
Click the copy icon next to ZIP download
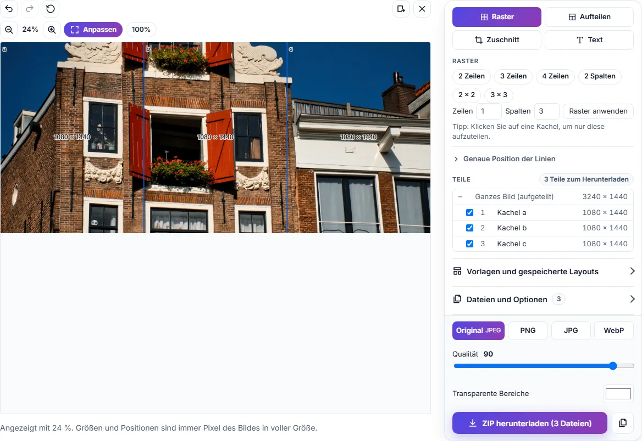[623, 423]
